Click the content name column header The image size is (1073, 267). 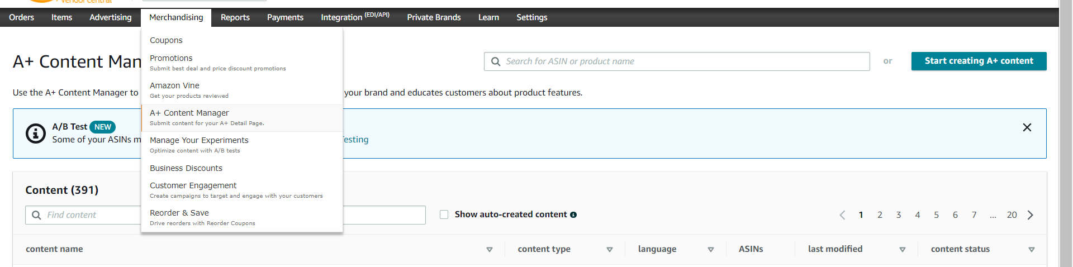point(54,249)
